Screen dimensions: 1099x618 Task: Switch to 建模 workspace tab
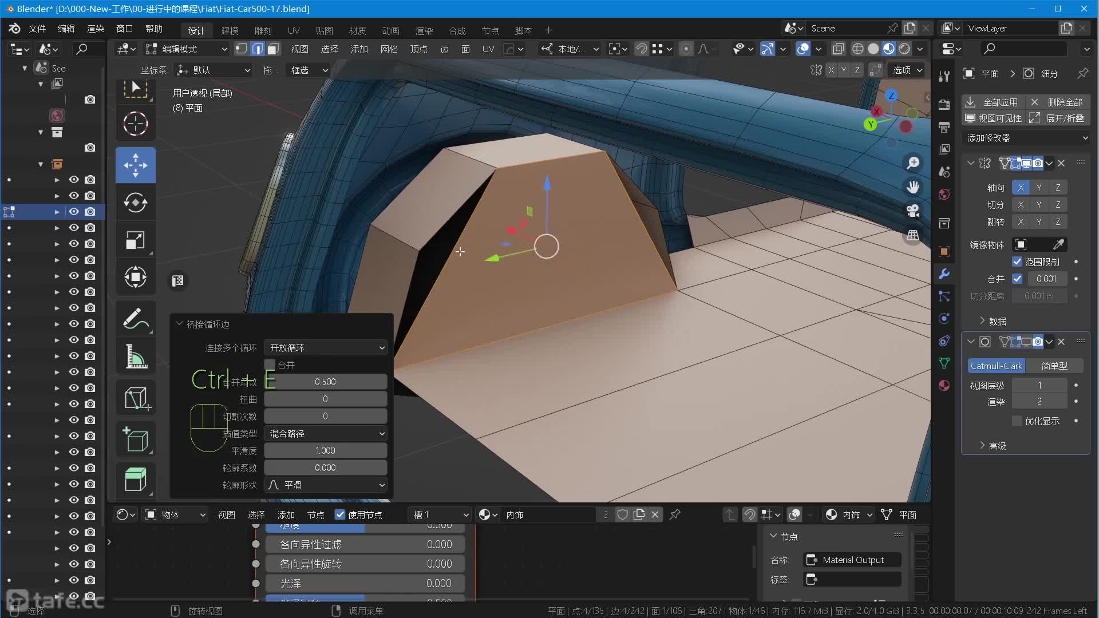[230, 30]
